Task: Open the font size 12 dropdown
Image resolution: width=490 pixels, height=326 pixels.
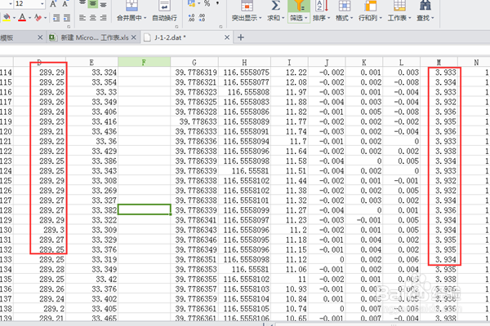Action: [42, 4]
